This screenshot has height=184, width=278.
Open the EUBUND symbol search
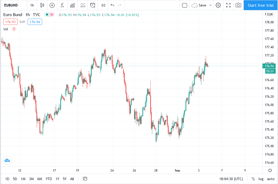click(11, 5)
